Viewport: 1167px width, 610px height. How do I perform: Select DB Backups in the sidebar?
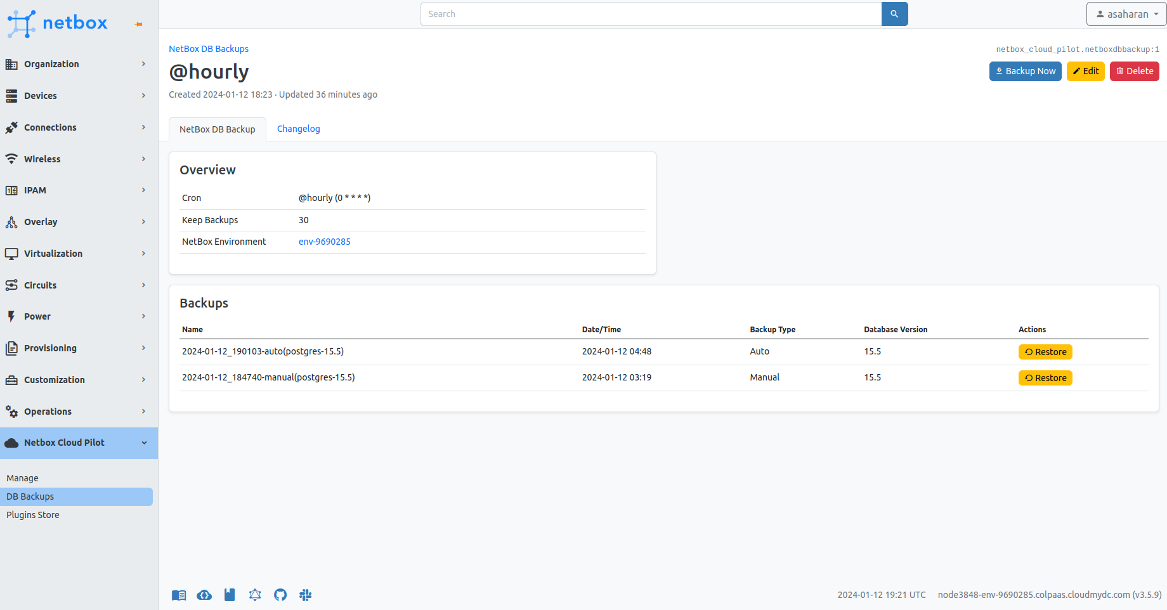click(x=76, y=496)
